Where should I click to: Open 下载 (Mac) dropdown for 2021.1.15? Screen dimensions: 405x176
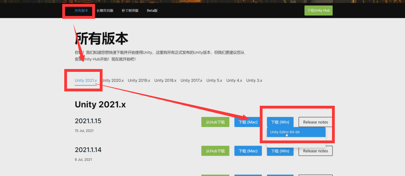248,122
